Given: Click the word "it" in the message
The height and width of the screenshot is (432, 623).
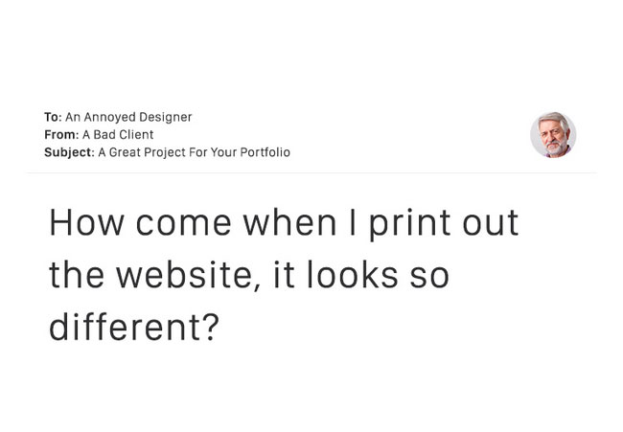Looking at the screenshot, I should tap(284, 274).
